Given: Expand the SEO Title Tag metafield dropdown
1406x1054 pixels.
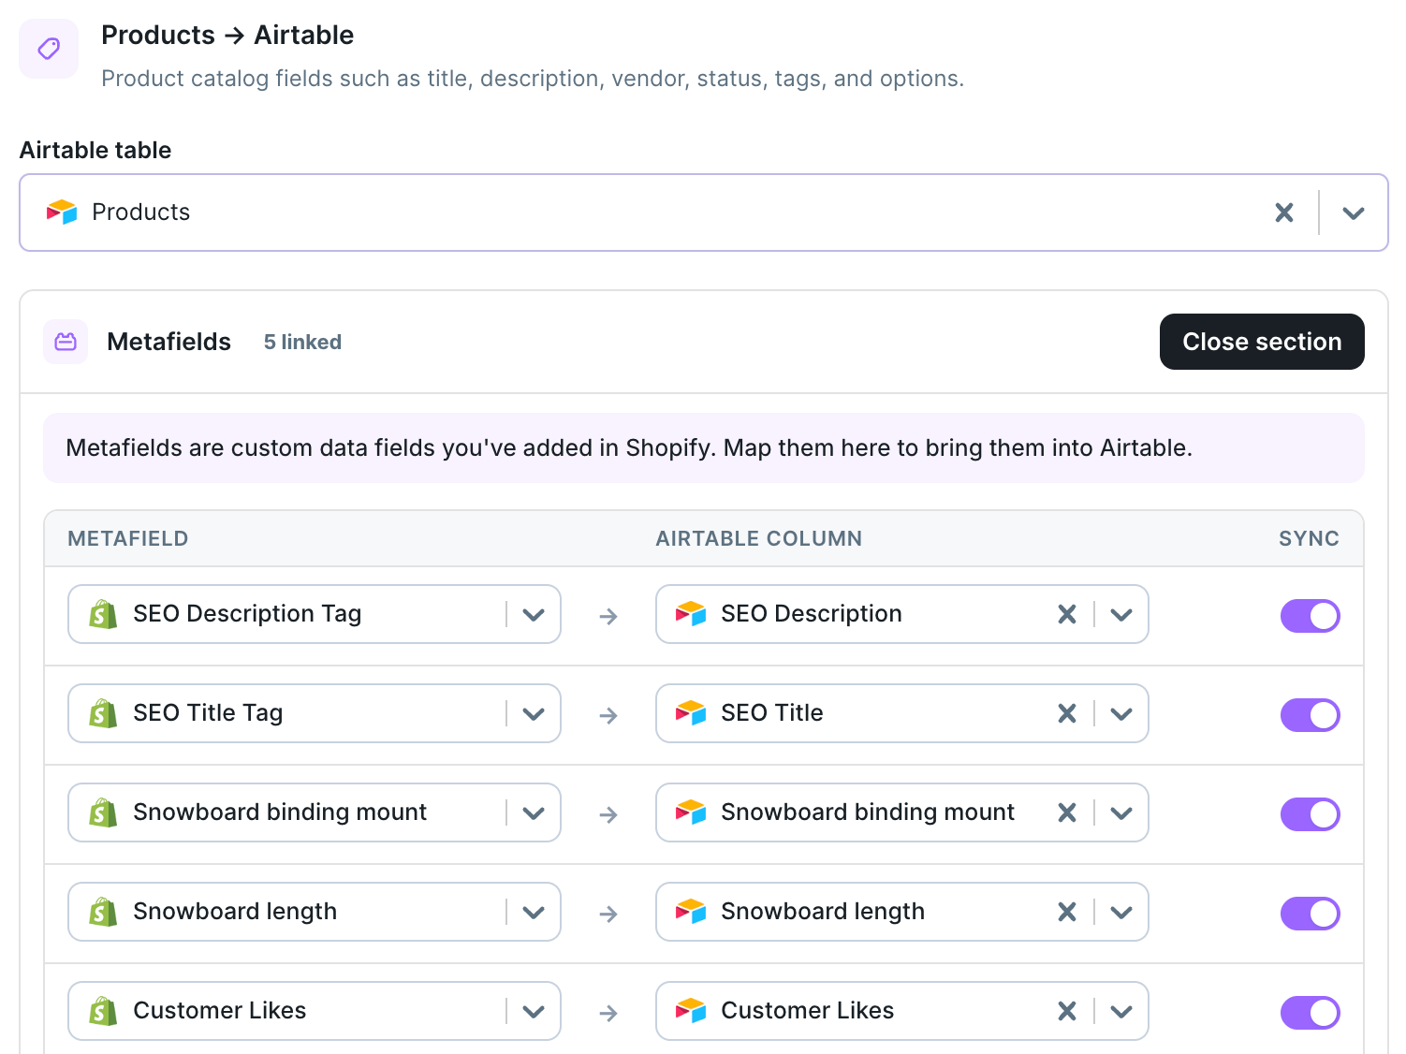Looking at the screenshot, I should (534, 714).
